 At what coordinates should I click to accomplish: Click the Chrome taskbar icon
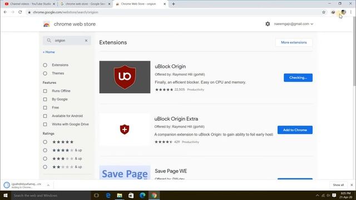154,195
